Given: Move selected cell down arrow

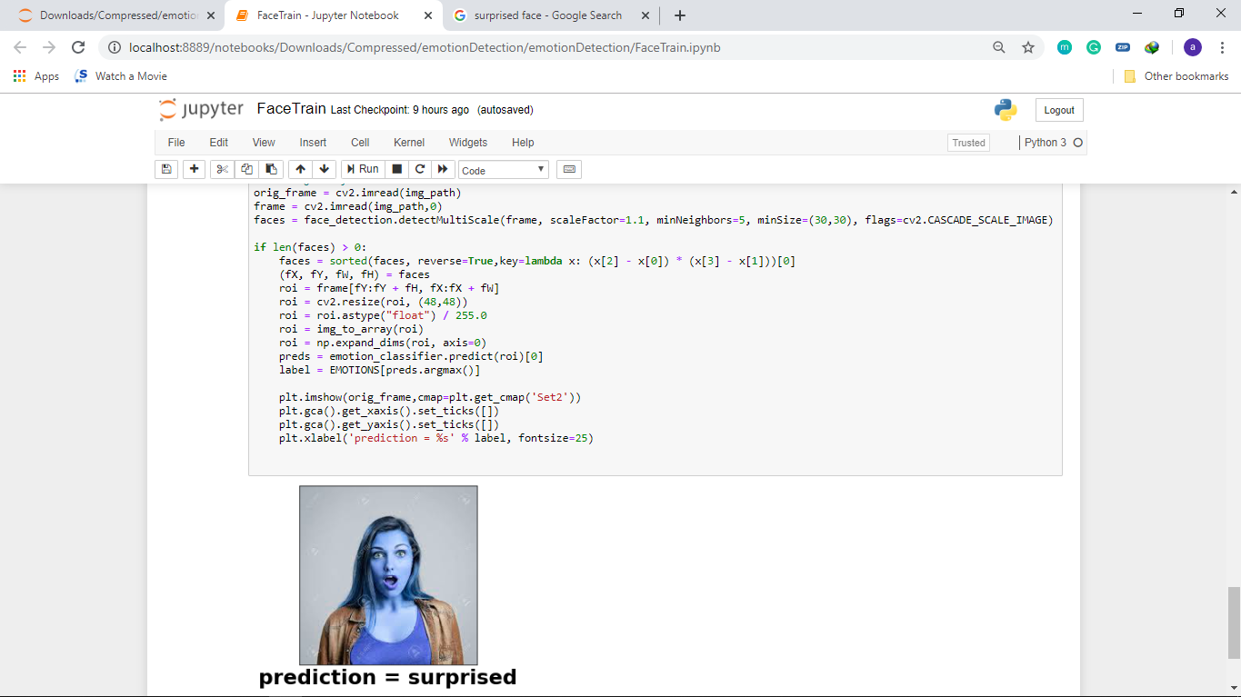Looking at the screenshot, I should pyautogui.click(x=325, y=169).
